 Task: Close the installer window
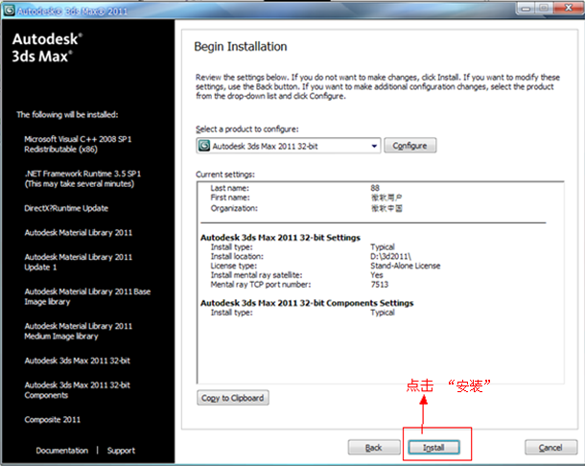pos(568,9)
